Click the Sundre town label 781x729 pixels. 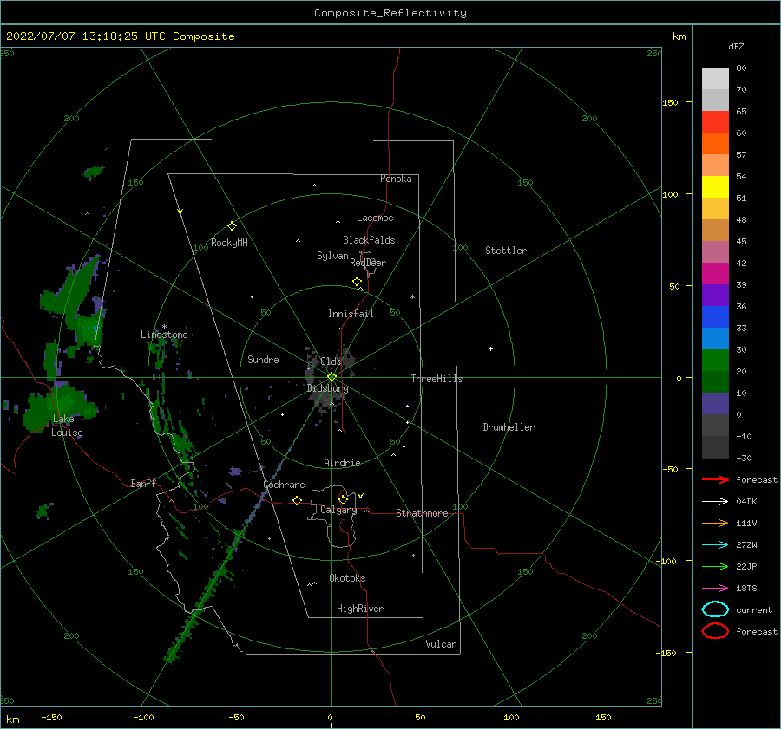(263, 359)
